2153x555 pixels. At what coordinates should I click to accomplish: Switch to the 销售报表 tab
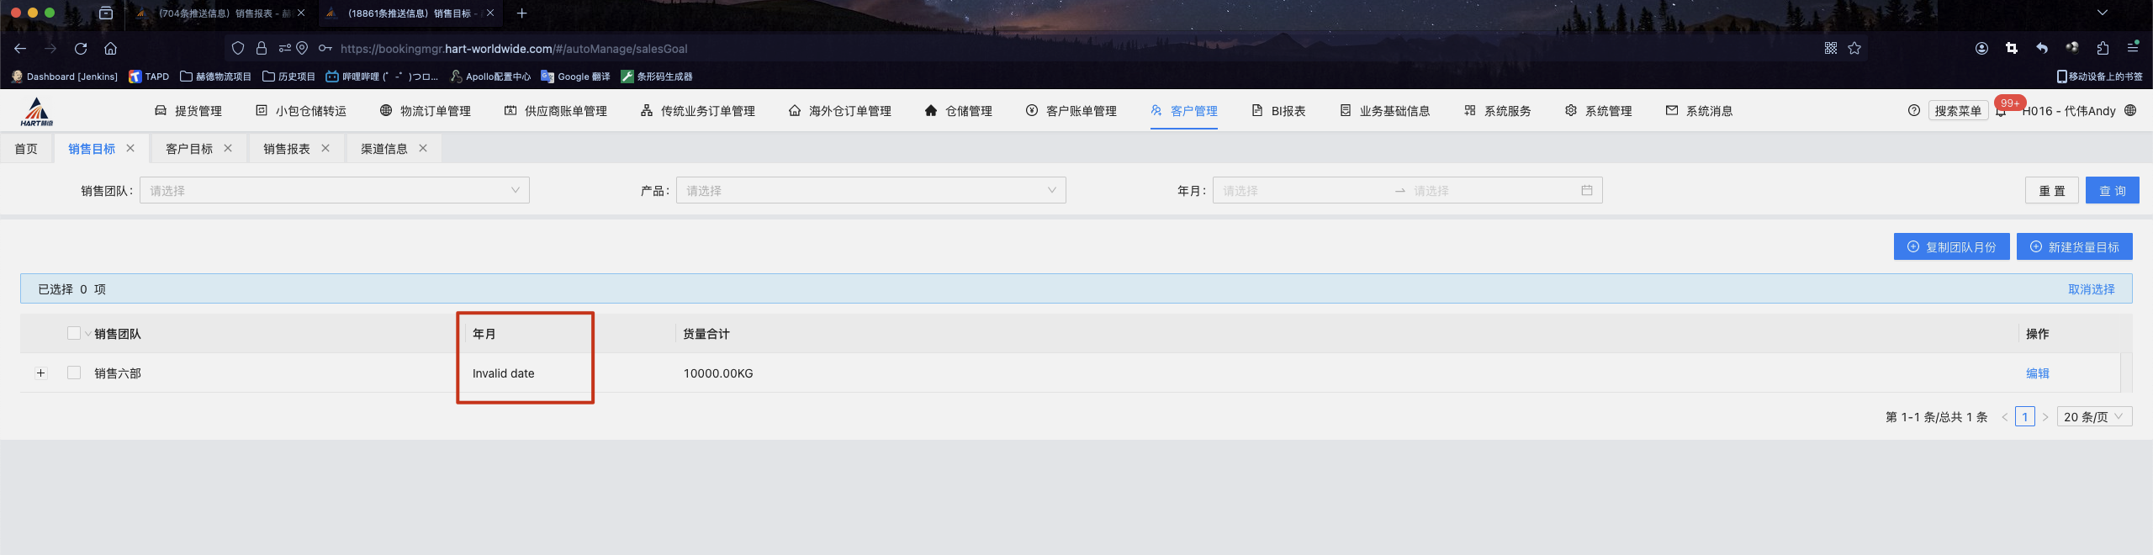click(x=286, y=149)
